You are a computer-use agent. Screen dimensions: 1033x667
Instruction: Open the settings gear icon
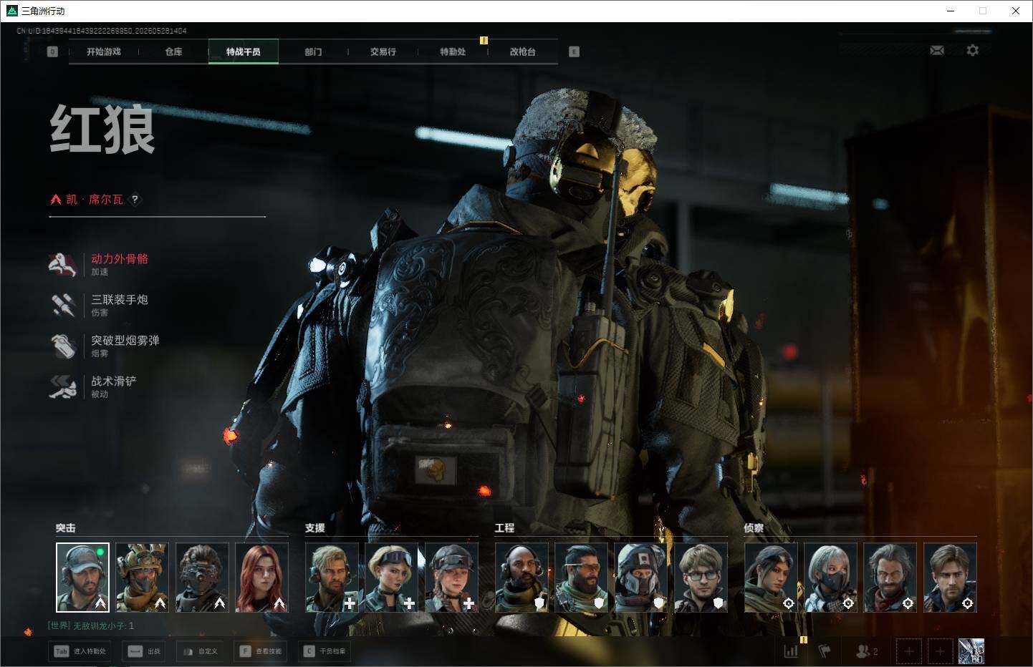point(972,50)
